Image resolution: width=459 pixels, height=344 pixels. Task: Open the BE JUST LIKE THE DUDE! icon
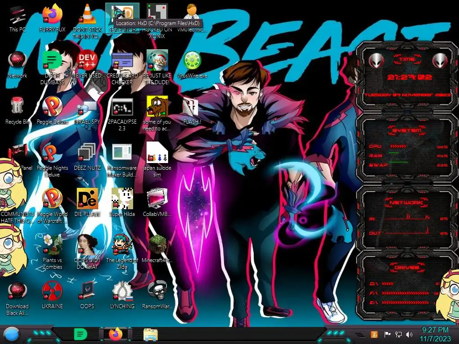tap(157, 68)
